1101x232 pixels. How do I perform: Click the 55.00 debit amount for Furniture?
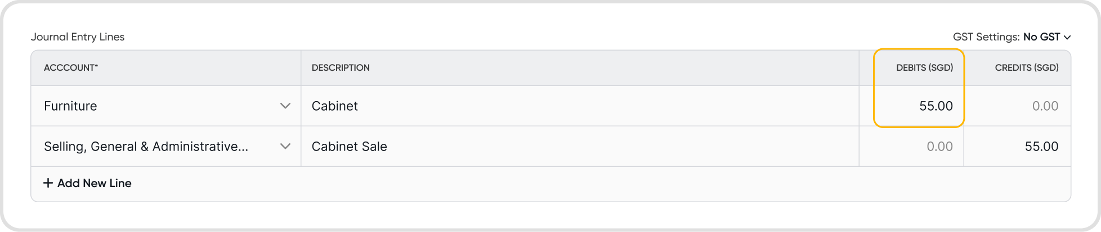(936, 106)
